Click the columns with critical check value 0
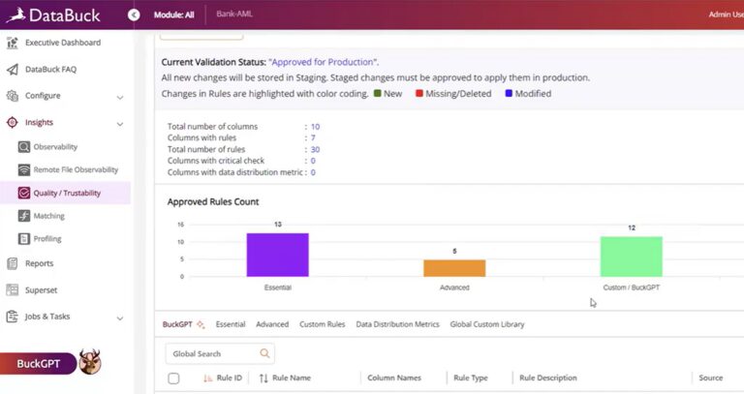 (313, 161)
